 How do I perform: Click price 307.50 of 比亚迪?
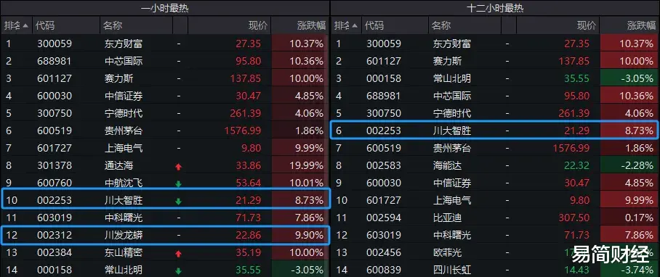tap(574, 218)
